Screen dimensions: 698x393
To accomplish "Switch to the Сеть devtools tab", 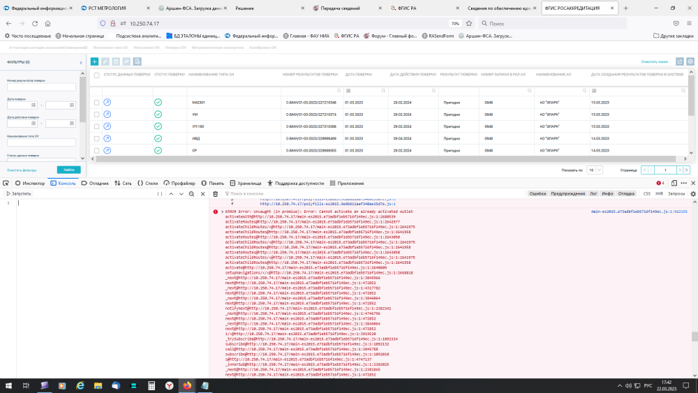I will (x=123, y=183).
